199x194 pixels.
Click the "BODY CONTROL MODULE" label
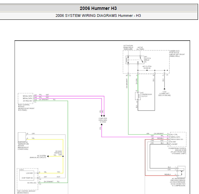[x=24, y=106]
